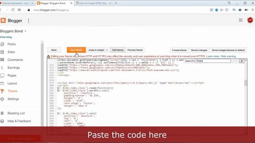The width and height of the screenshot is (255, 143).
Task: Click the warning triangle icon
Action: point(48,56)
